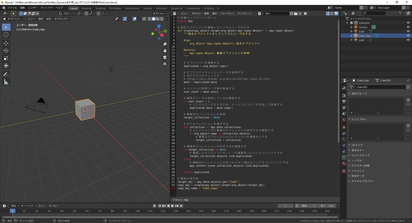Toggle X-ray mode in viewport header
The height and width of the screenshot is (223, 412).
pos(144,19)
